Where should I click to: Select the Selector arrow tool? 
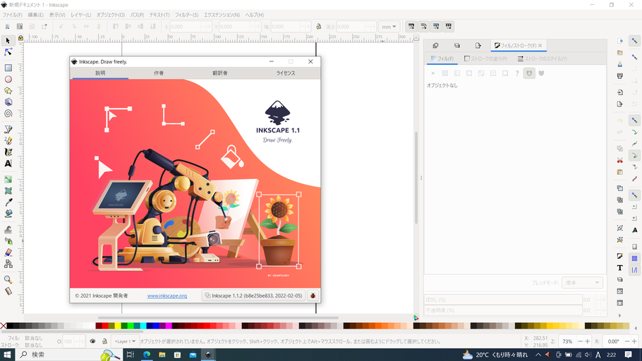8,40
